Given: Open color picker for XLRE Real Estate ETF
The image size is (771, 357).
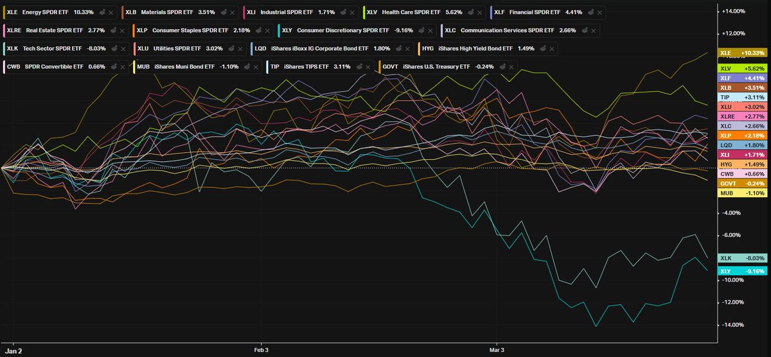Looking at the screenshot, I should 113,30.
